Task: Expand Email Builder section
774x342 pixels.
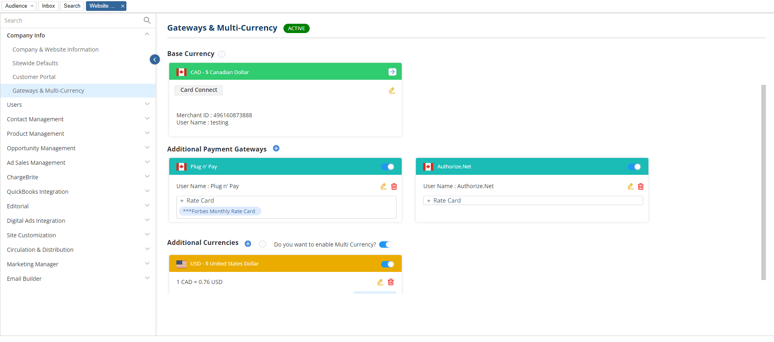Action: [147, 278]
